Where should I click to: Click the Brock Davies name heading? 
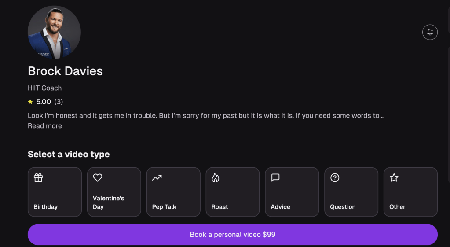(x=65, y=71)
